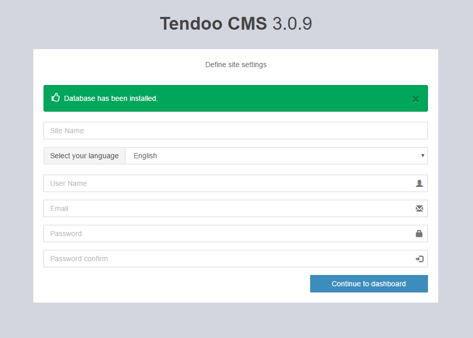Click the Tendoo CMS 3.0.9 heading
The image size is (473, 338).
[x=236, y=24]
